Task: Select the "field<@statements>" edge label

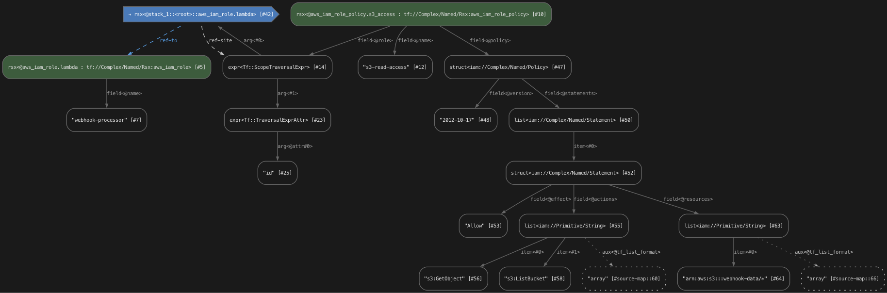Action: tap(571, 93)
